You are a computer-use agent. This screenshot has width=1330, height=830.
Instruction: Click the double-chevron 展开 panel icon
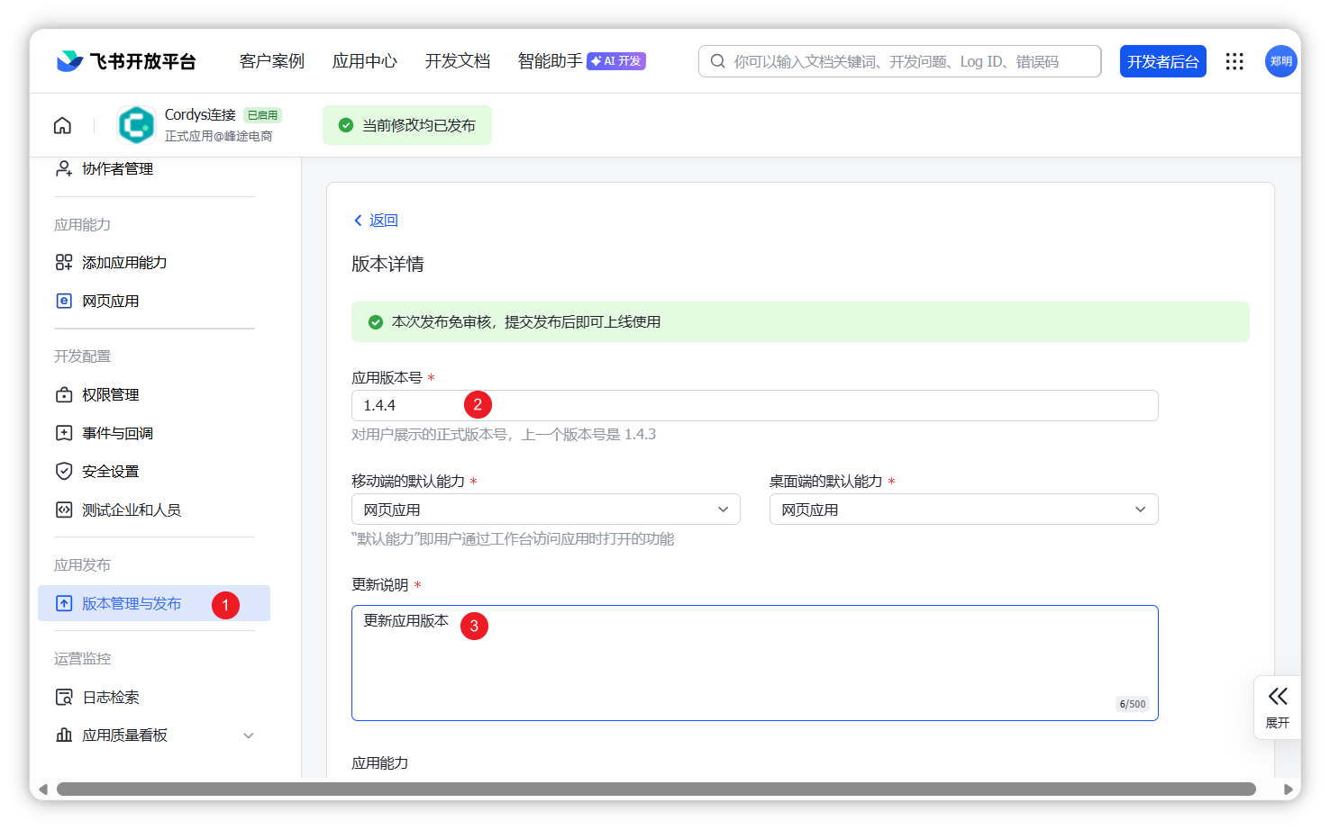(x=1278, y=696)
